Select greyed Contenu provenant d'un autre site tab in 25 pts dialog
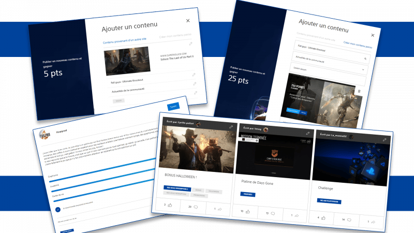Screen dimensions: 414x233 316,37
